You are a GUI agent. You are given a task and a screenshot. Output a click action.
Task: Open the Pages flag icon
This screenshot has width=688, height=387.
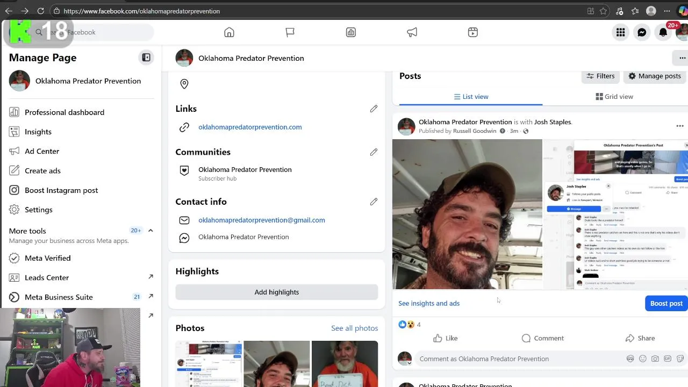(x=290, y=32)
